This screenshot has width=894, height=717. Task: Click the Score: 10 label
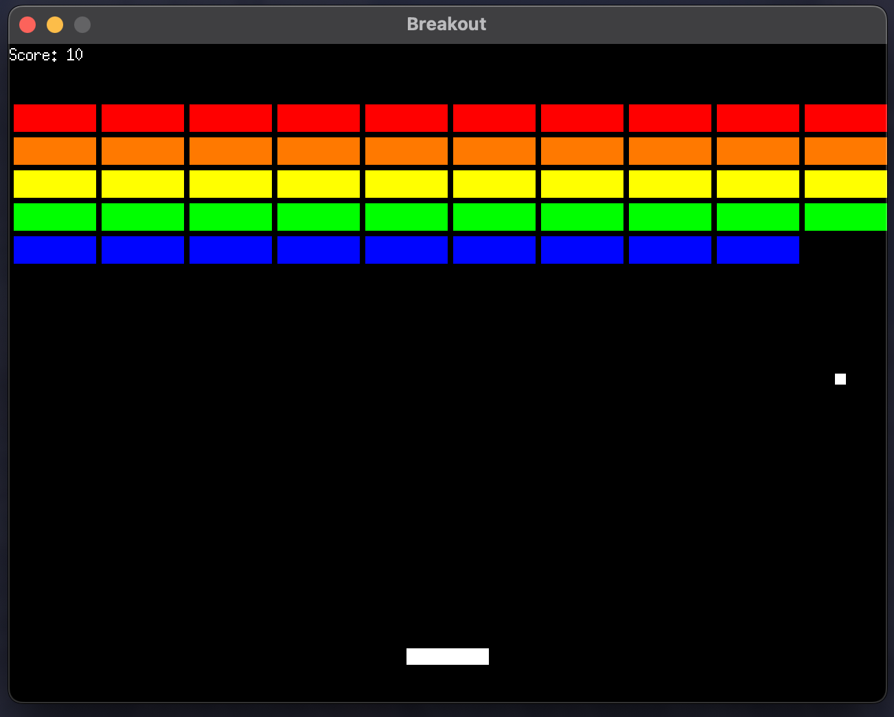click(x=46, y=55)
